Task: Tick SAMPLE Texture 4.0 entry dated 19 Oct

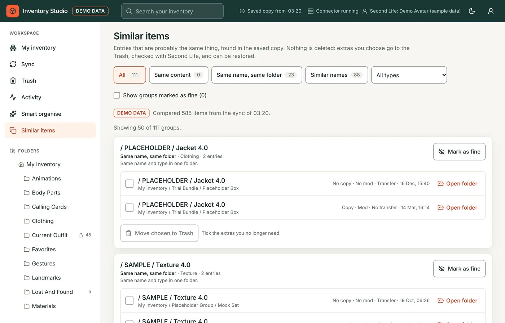Action: point(129,301)
